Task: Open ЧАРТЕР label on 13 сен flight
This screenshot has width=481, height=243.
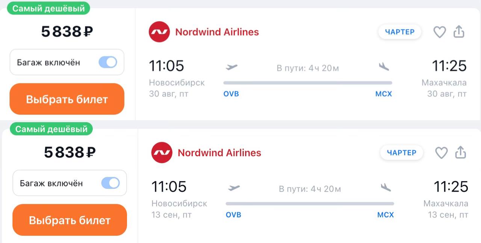Action: [401, 153]
